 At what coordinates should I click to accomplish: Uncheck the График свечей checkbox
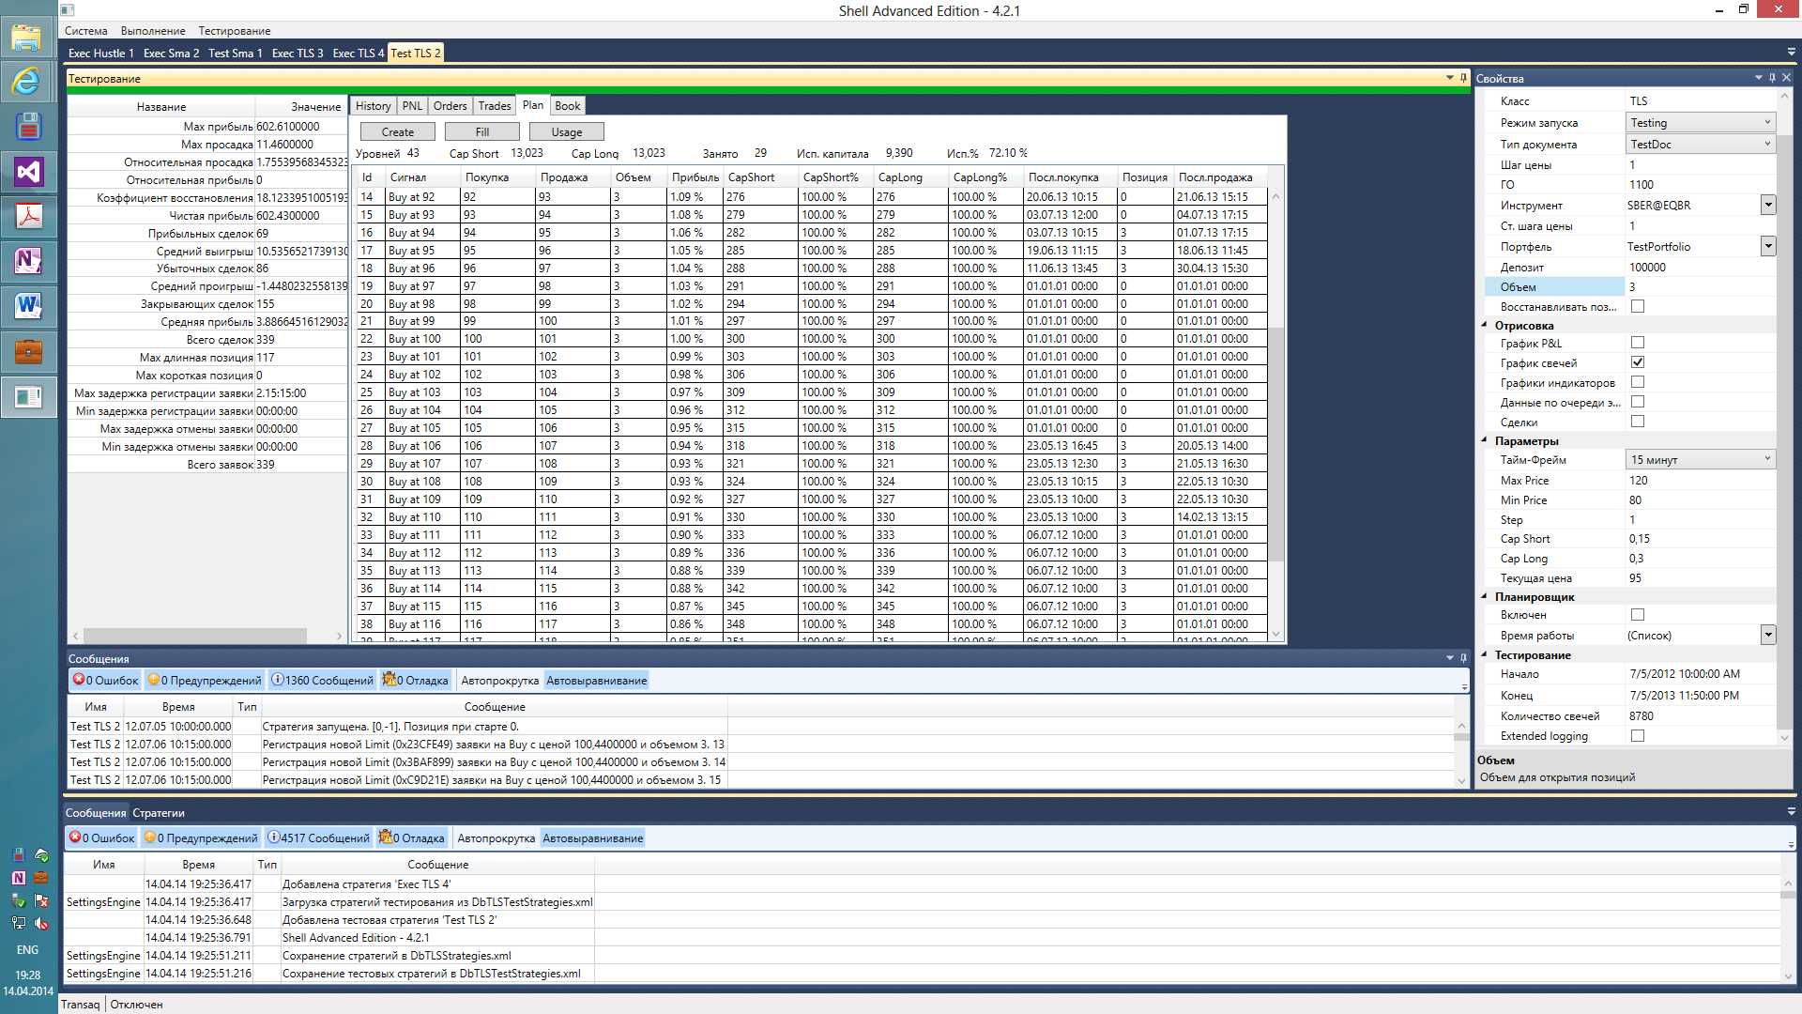click(x=1638, y=362)
